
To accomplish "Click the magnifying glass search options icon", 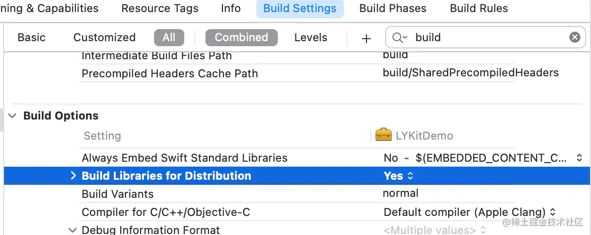I will click(x=400, y=38).
